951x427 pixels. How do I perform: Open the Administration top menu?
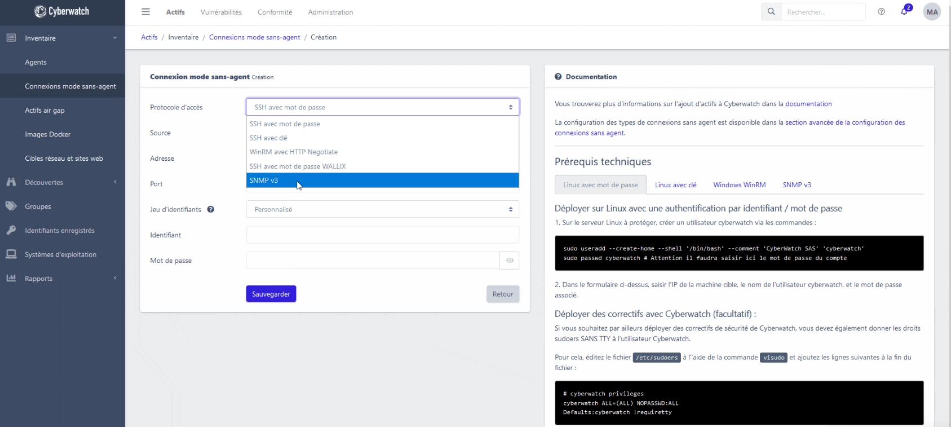coord(330,12)
